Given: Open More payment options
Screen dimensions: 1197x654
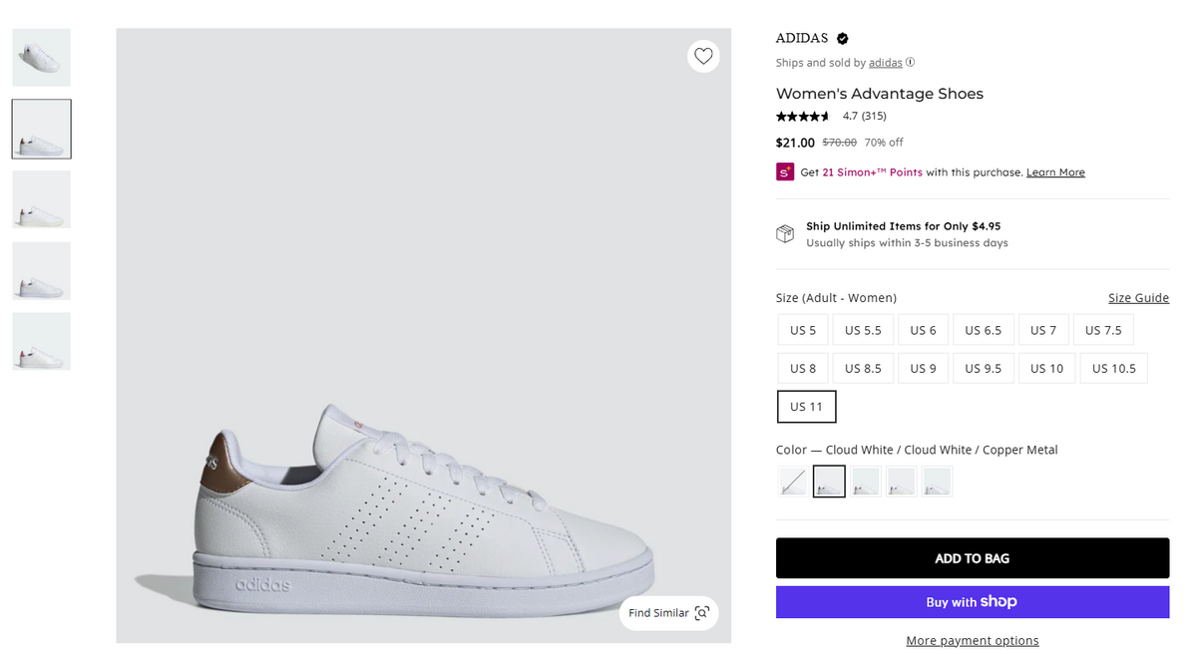Looking at the screenshot, I should [x=972, y=640].
